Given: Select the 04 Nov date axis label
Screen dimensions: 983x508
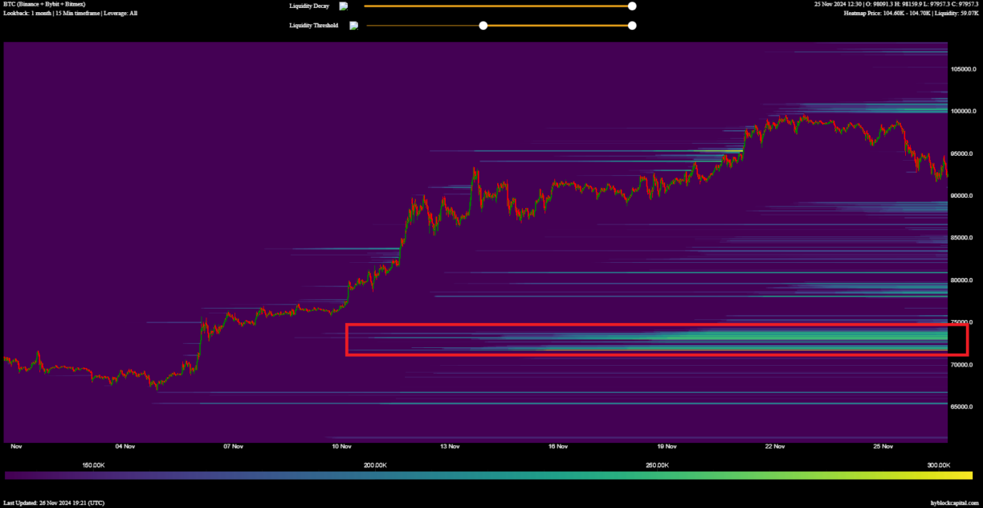Looking at the screenshot, I should pos(124,446).
